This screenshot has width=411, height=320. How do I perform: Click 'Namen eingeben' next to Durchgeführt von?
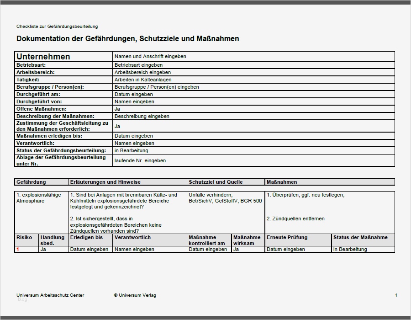tap(134, 101)
